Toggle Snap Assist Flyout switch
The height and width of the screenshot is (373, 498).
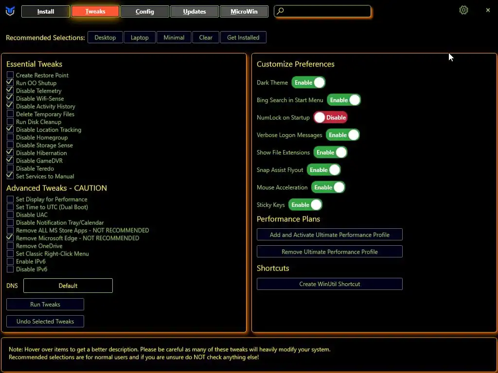click(x=323, y=170)
